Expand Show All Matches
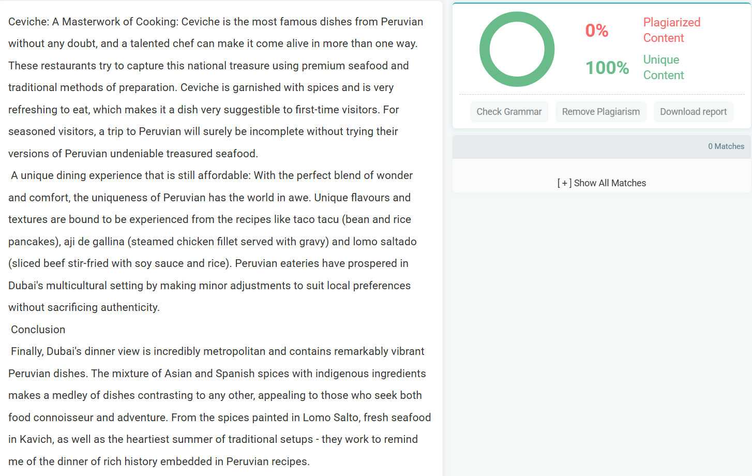Image resolution: width=752 pixels, height=476 pixels. tap(601, 183)
